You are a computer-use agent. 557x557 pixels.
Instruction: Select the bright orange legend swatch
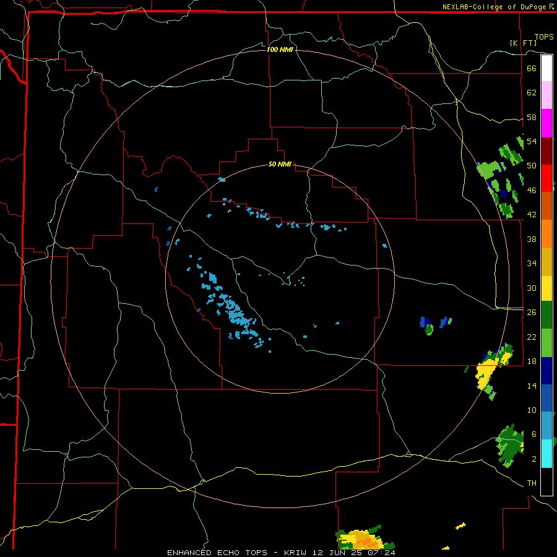(546, 234)
